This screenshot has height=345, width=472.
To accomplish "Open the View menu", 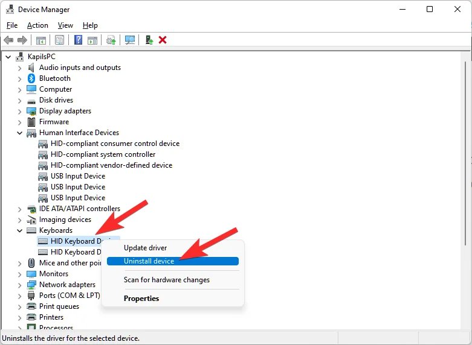I will coord(65,25).
